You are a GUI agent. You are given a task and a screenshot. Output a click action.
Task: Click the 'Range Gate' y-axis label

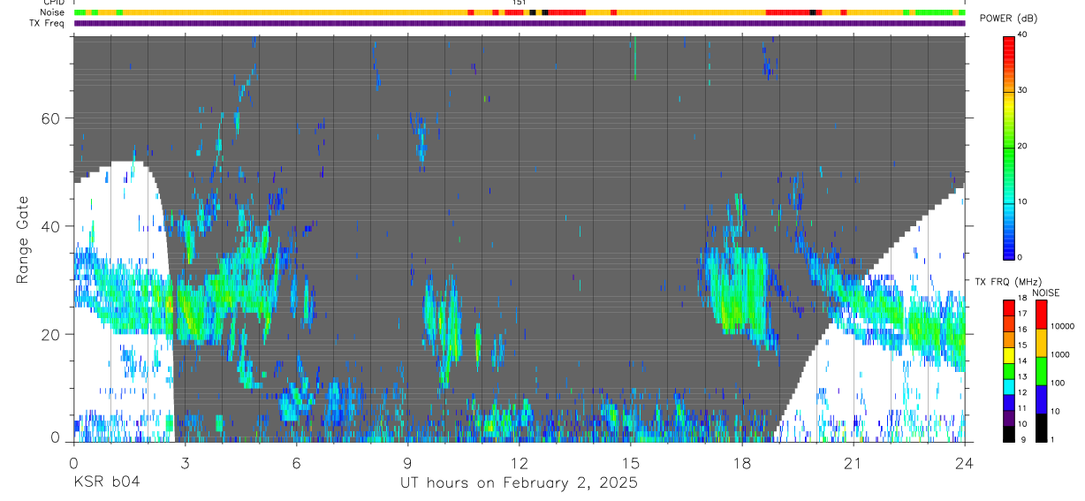pyautogui.click(x=22, y=239)
